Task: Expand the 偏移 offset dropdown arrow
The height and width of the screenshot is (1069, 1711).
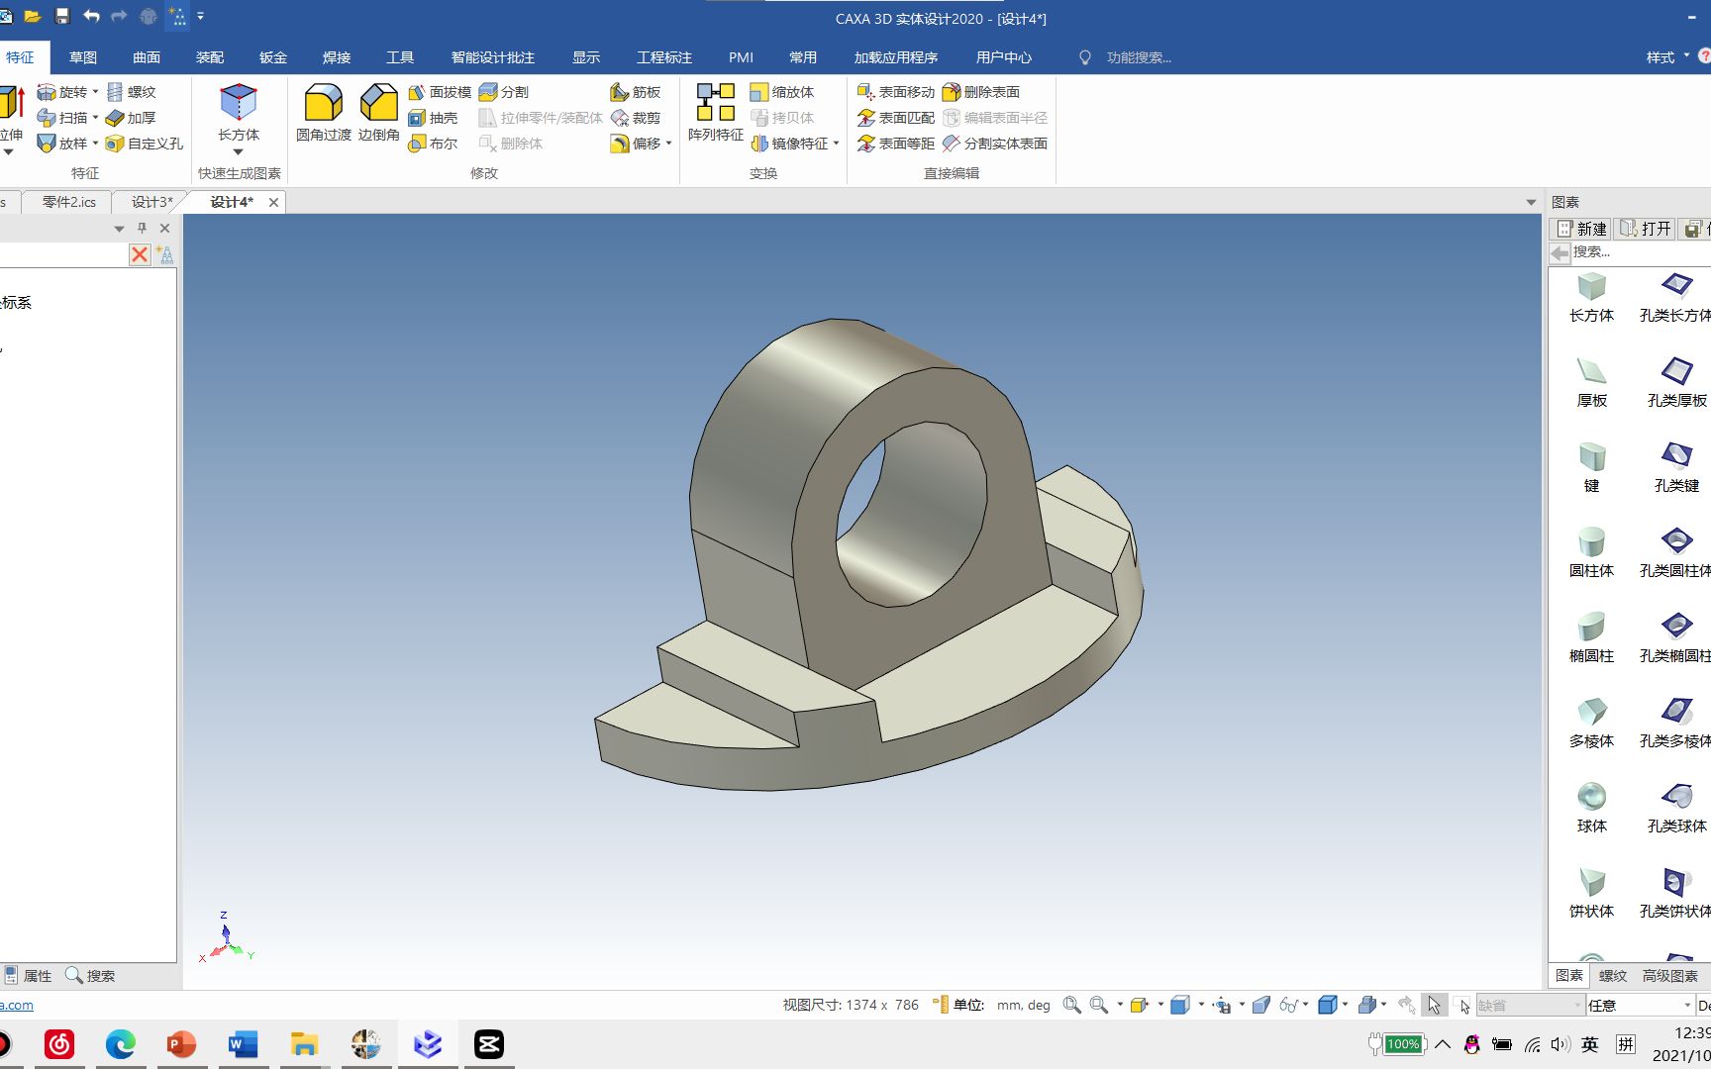Action: click(x=669, y=144)
